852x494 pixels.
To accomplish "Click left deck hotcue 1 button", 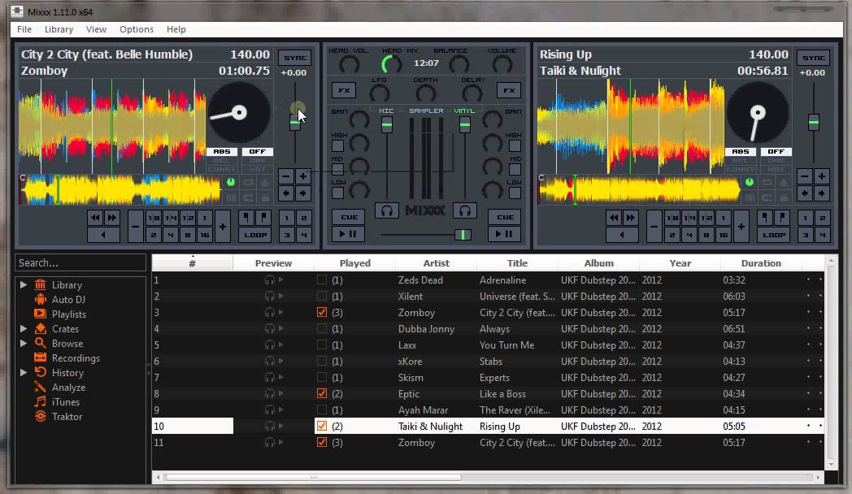I will click(287, 218).
